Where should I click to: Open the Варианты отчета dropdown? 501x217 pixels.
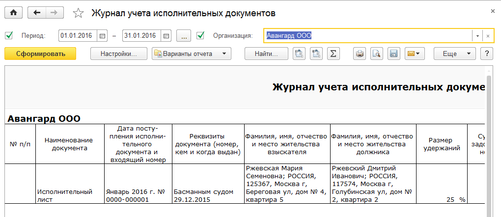tap(191, 54)
